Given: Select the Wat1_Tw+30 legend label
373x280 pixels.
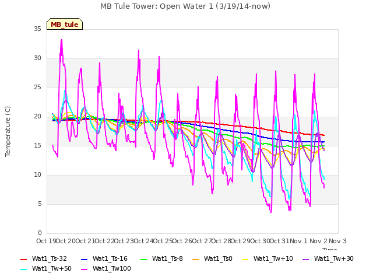Looking at the screenshot, I should tap(334, 258).
